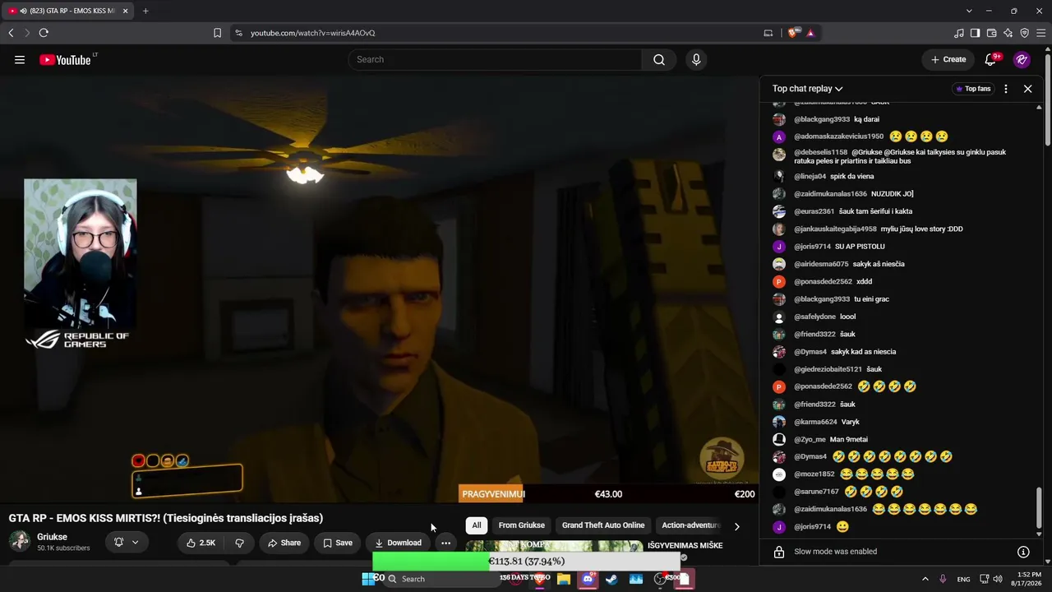
Task: Open the ENG language indicator
Action: [x=963, y=579]
